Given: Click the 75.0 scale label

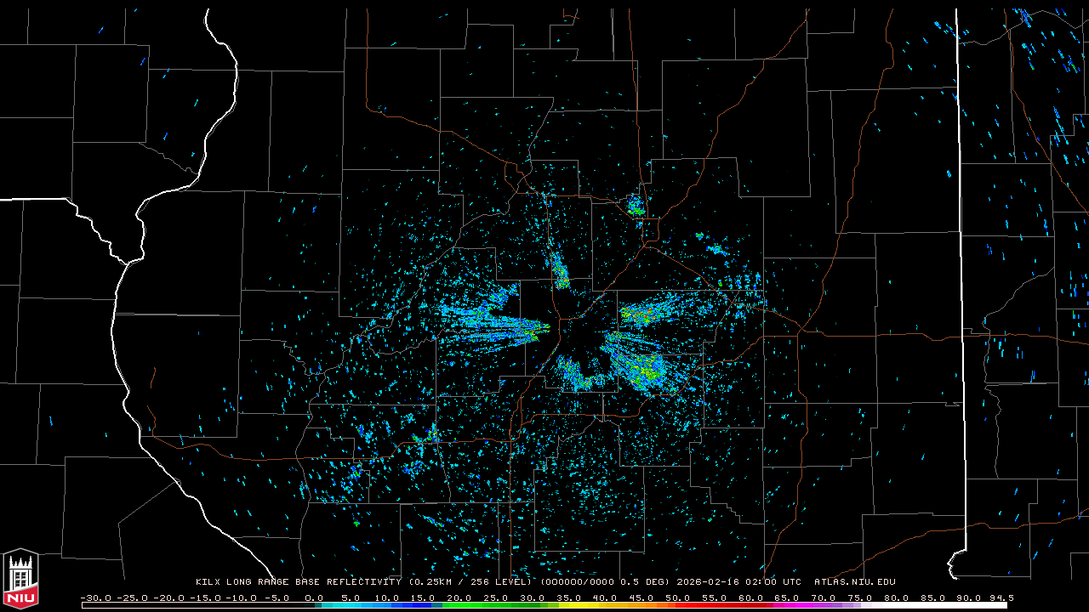Looking at the screenshot, I should tap(859, 598).
